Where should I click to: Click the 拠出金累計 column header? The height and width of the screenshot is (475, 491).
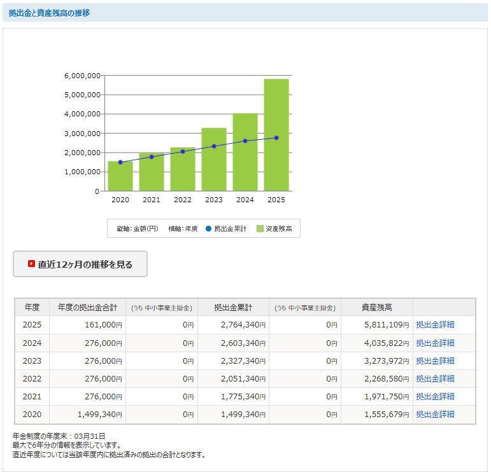[233, 307]
